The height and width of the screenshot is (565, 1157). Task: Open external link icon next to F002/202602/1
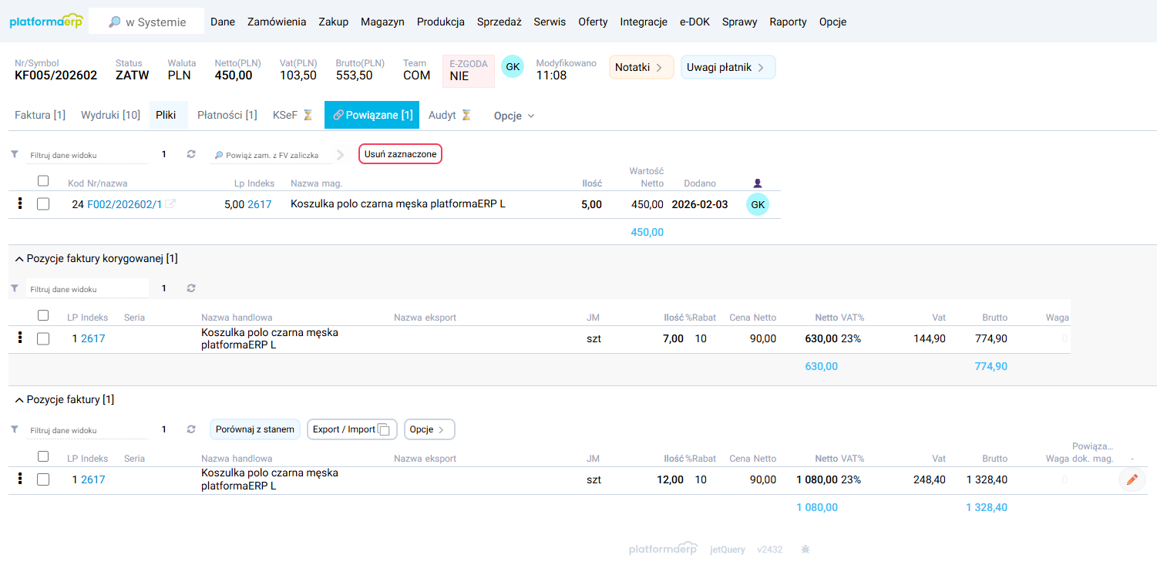(x=170, y=204)
